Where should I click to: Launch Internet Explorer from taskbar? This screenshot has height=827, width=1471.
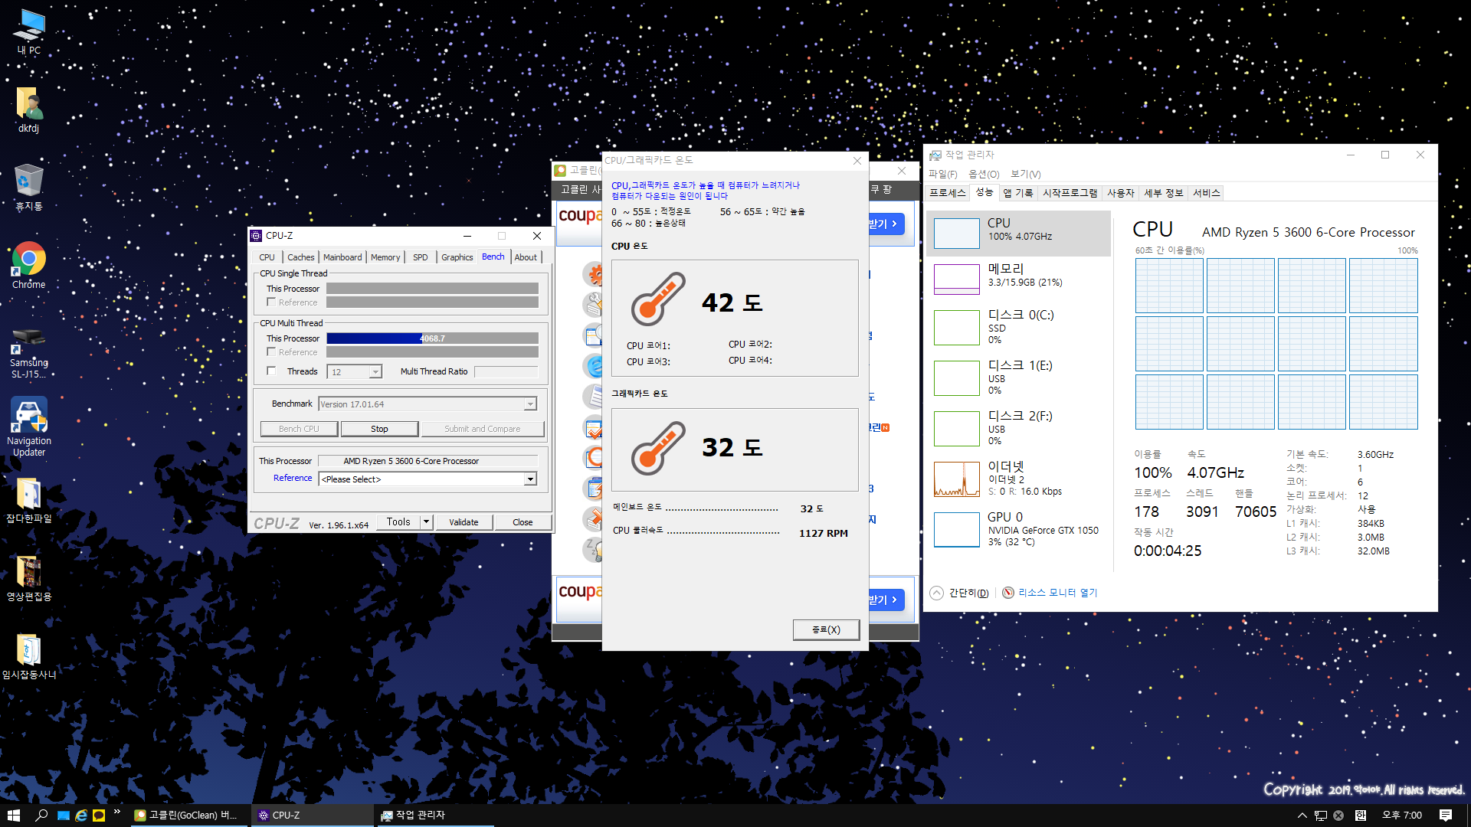[x=81, y=816]
